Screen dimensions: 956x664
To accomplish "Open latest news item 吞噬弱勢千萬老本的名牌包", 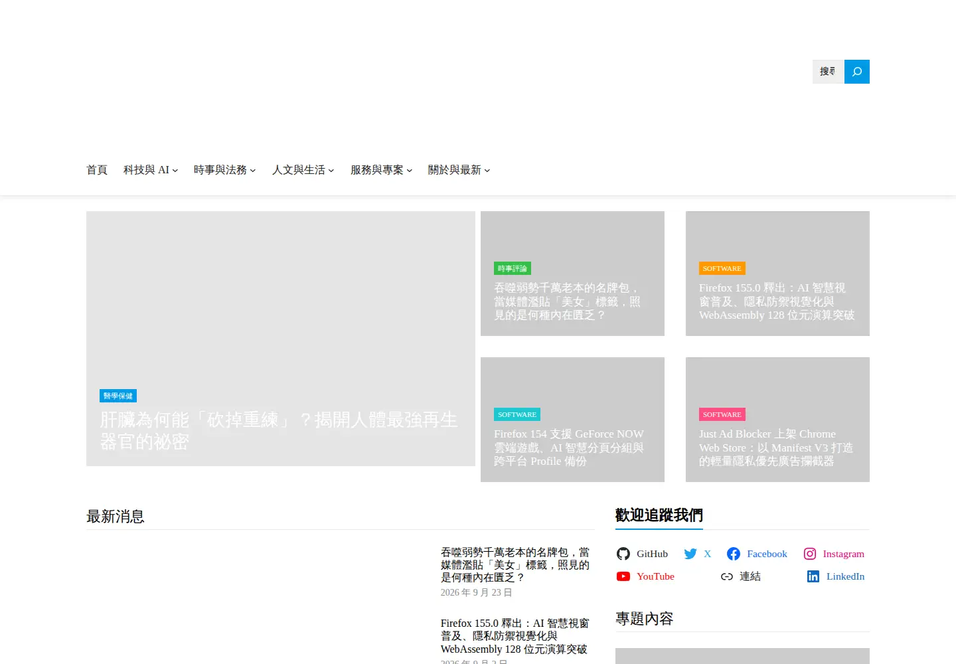I will coord(515,565).
